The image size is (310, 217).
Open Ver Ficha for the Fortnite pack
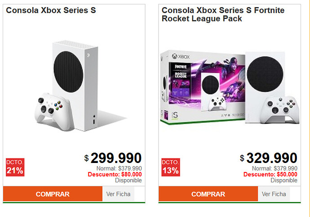coord(274,194)
